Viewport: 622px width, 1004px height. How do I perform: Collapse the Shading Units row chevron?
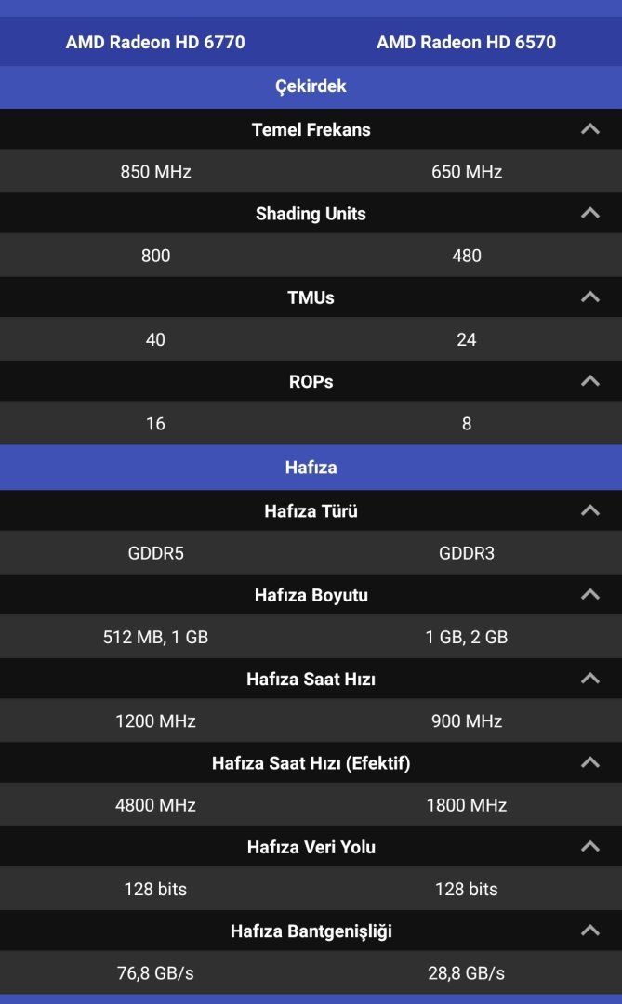coord(589,213)
